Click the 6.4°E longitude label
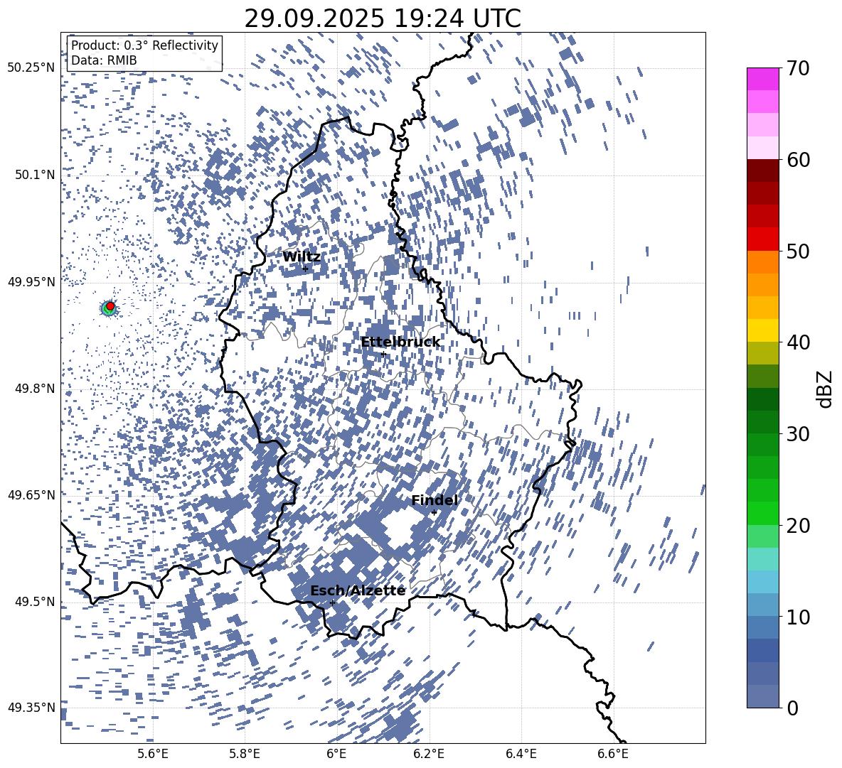 [521, 754]
